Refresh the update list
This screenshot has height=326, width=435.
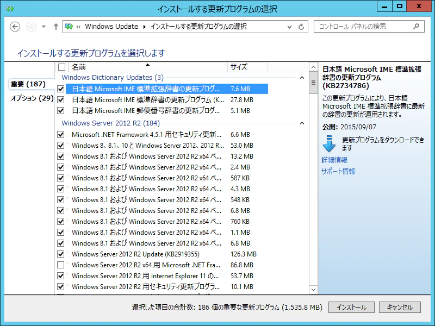(301, 27)
